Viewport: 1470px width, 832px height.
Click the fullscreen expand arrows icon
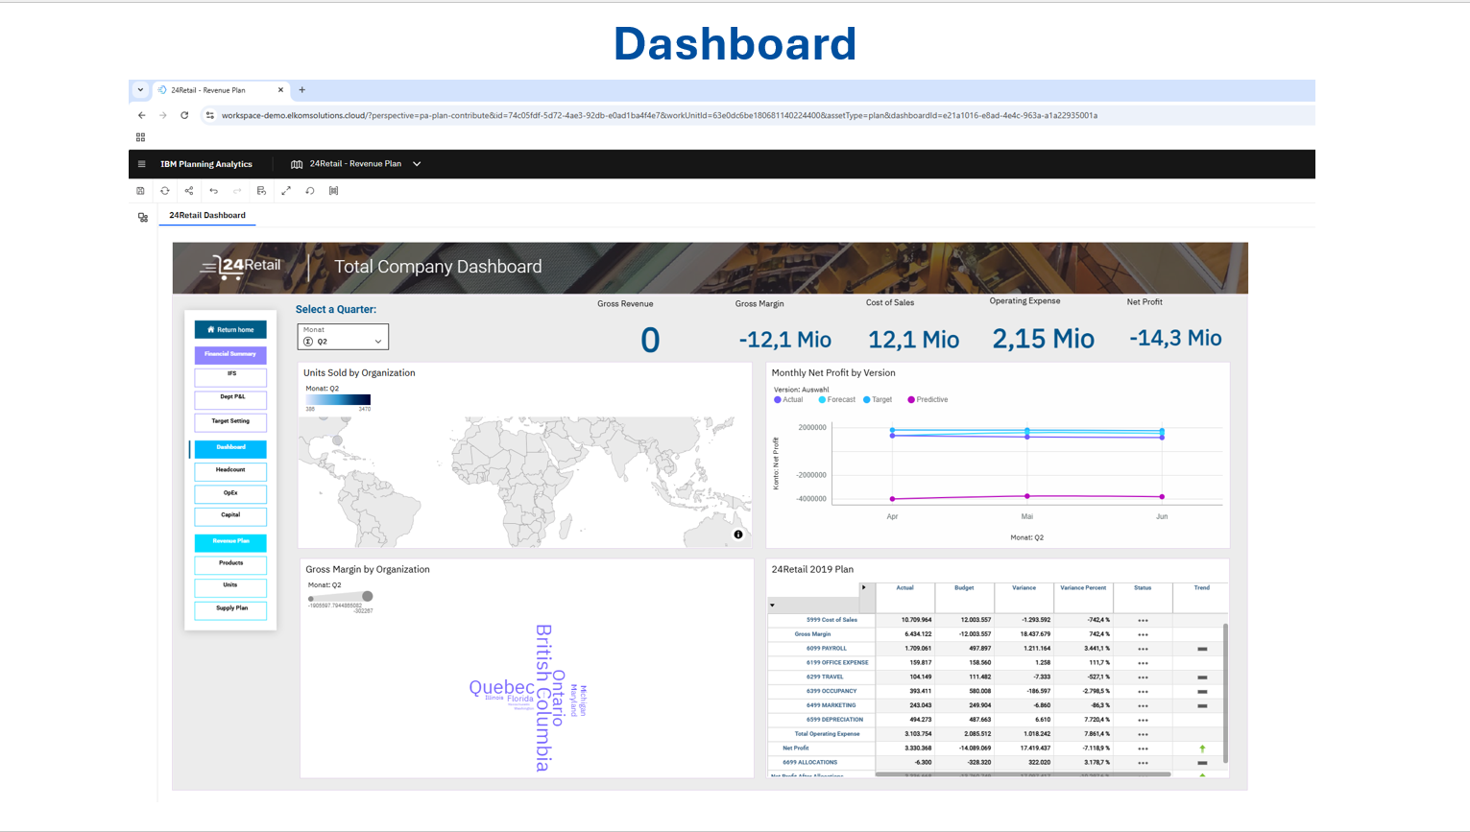[285, 191]
